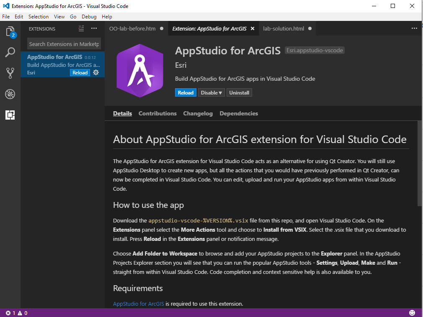
Task: Click the Uninstall button
Action: point(239,92)
